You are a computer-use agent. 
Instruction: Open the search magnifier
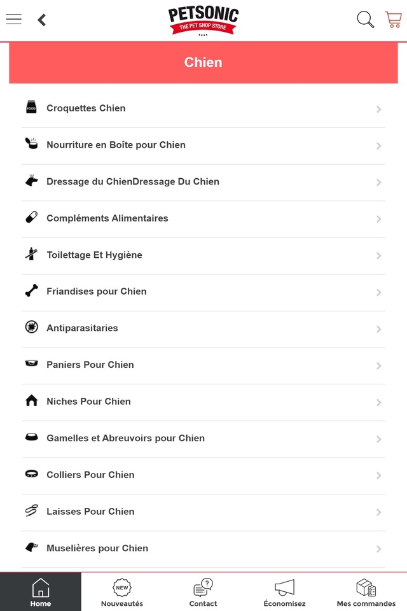point(365,20)
